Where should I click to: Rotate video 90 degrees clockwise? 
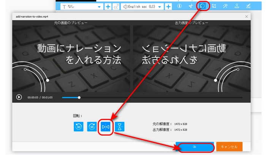92,127
